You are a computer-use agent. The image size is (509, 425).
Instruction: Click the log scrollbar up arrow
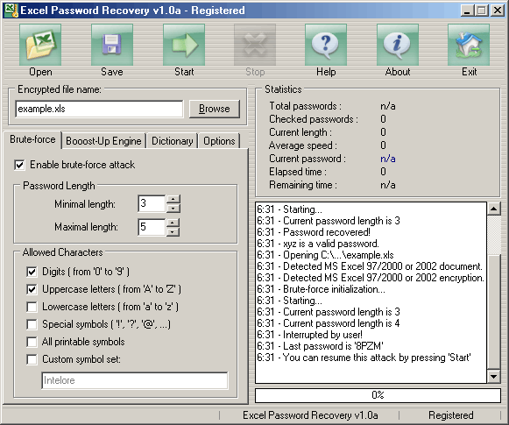coord(494,209)
